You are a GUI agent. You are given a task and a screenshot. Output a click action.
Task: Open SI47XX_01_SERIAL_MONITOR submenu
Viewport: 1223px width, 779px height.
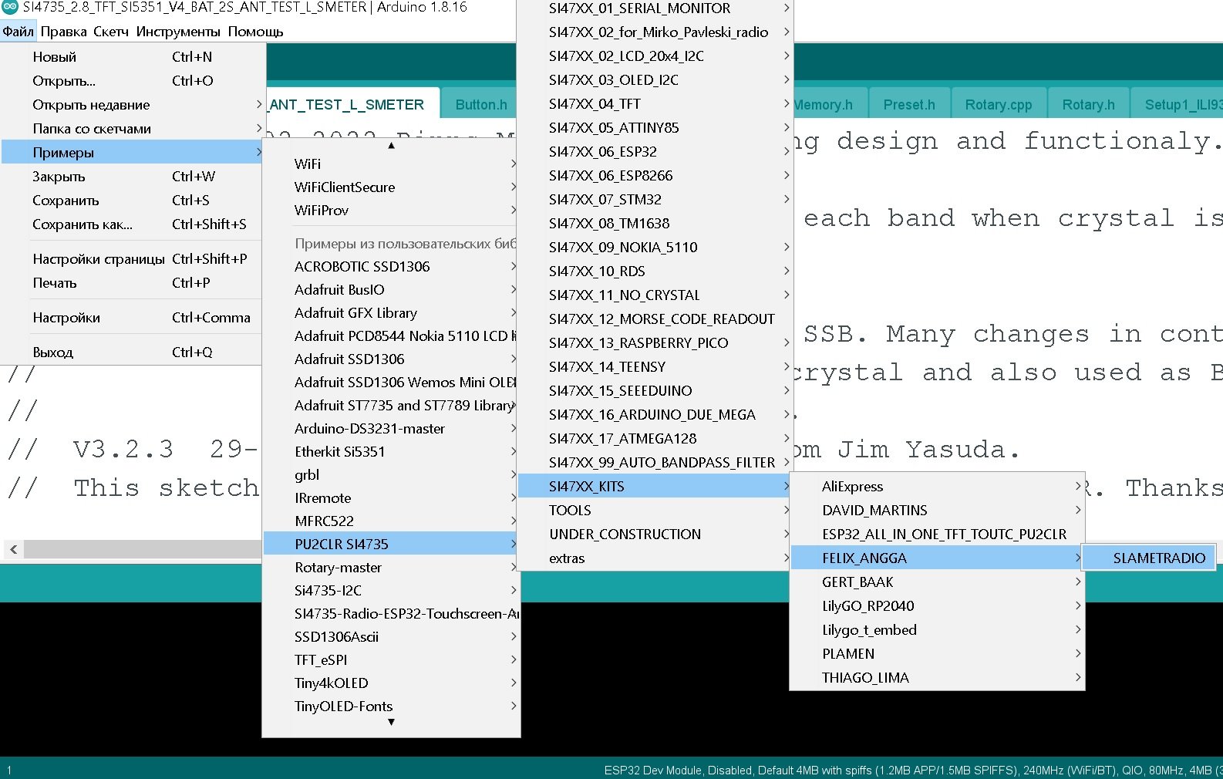point(655,8)
